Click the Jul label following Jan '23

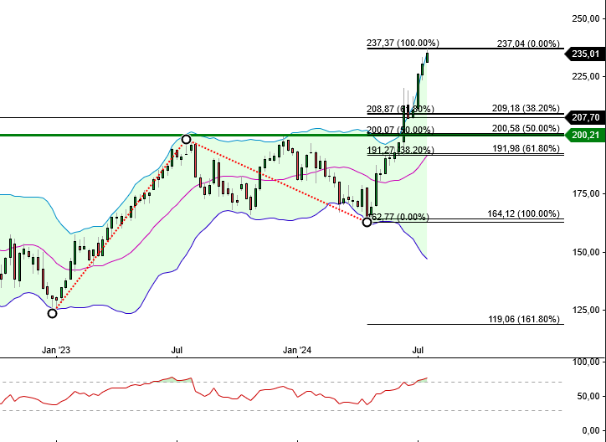[x=177, y=350]
